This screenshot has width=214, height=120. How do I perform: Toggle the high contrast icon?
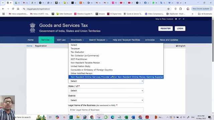(x=176, y=19)
